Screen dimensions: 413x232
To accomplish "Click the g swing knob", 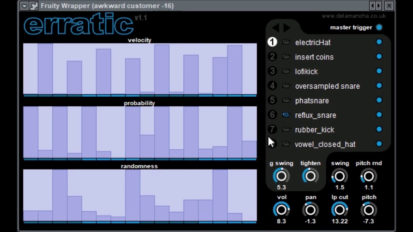I will coord(281,176).
